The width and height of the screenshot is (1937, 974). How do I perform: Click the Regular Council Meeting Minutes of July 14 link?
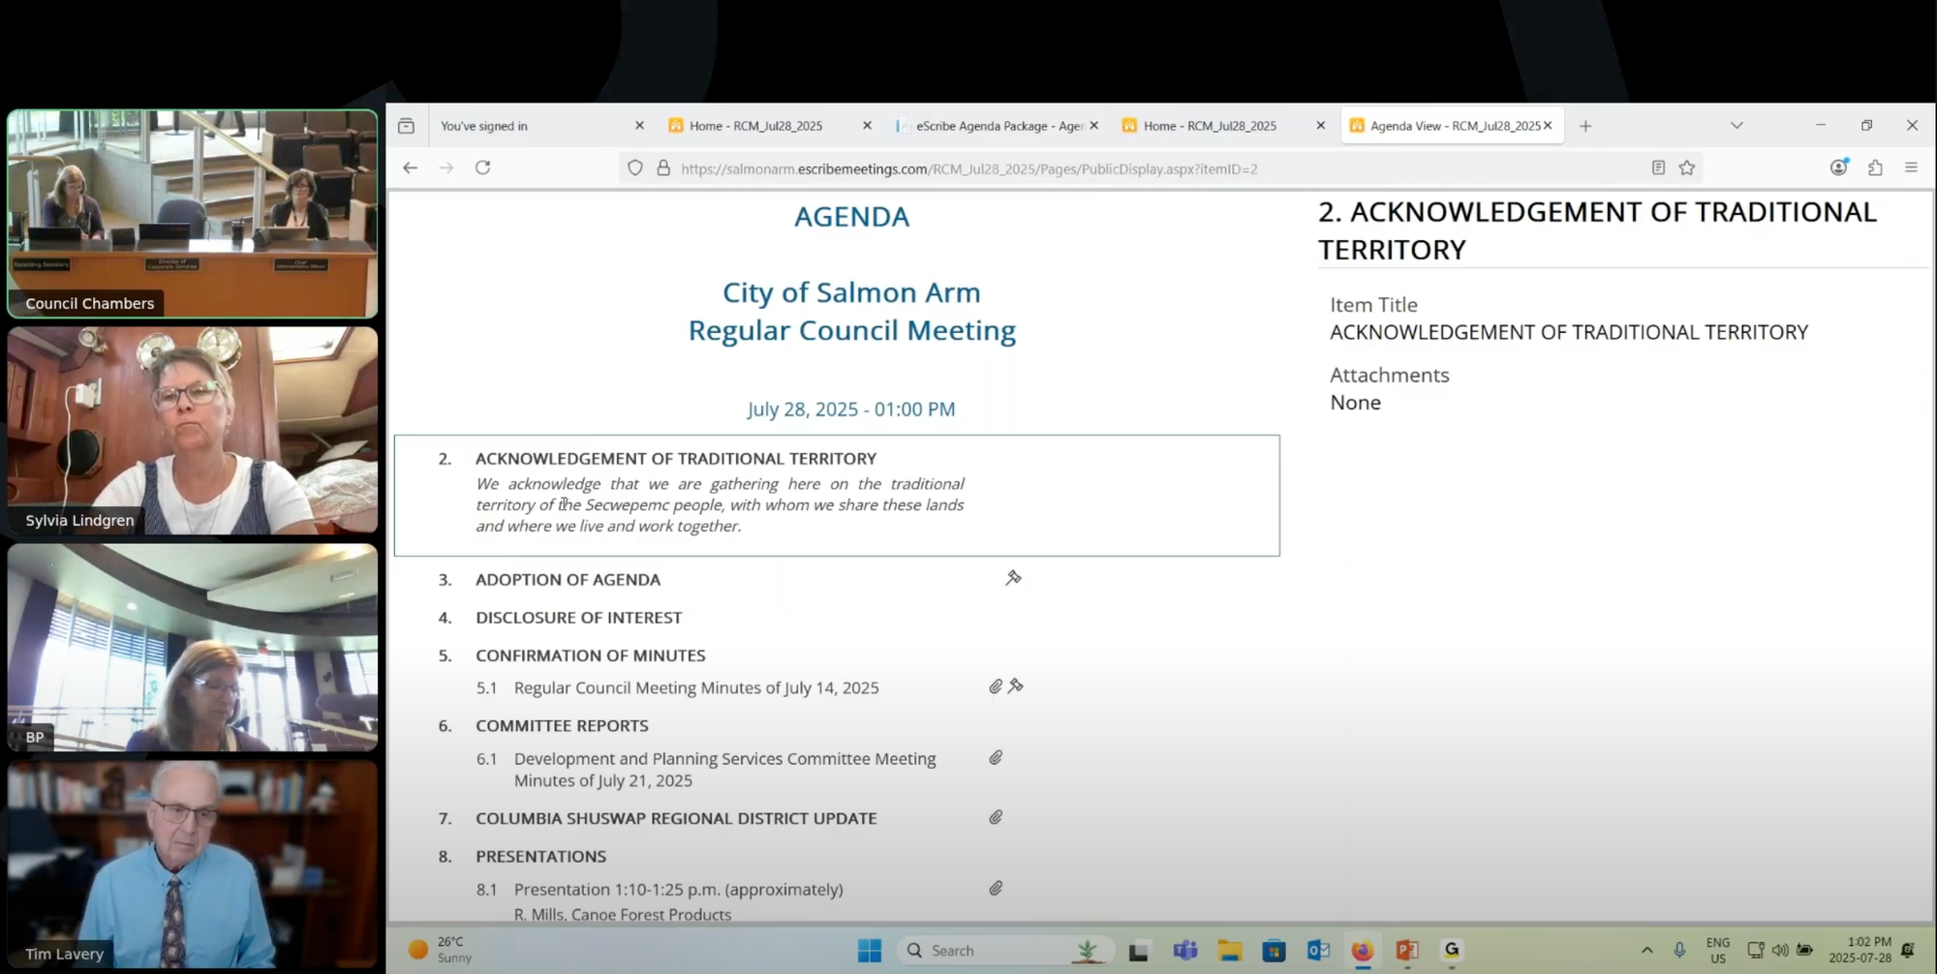(695, 687)
